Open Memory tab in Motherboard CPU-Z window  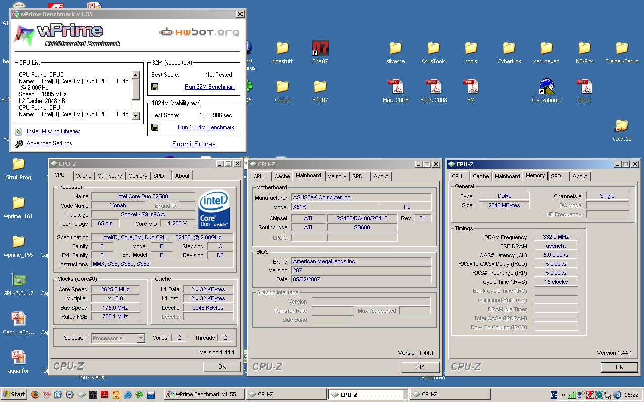pos(337,176)
